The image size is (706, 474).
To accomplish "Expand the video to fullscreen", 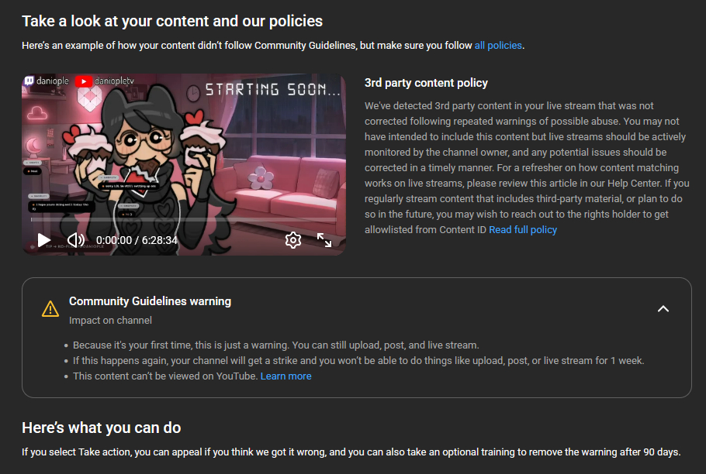I will (324, 240).
